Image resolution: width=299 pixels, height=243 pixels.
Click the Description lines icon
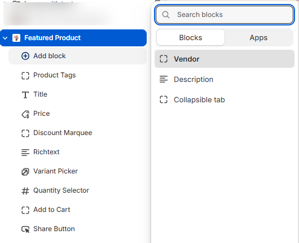164,79
